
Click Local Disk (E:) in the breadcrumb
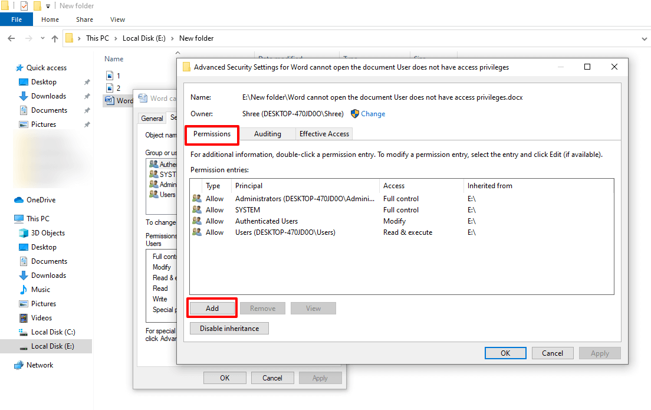pyautogui.click(x=144, y=38)
